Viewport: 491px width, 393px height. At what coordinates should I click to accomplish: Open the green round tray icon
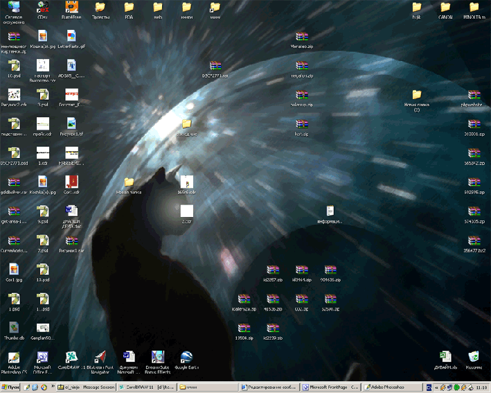(x=457, y=387)
